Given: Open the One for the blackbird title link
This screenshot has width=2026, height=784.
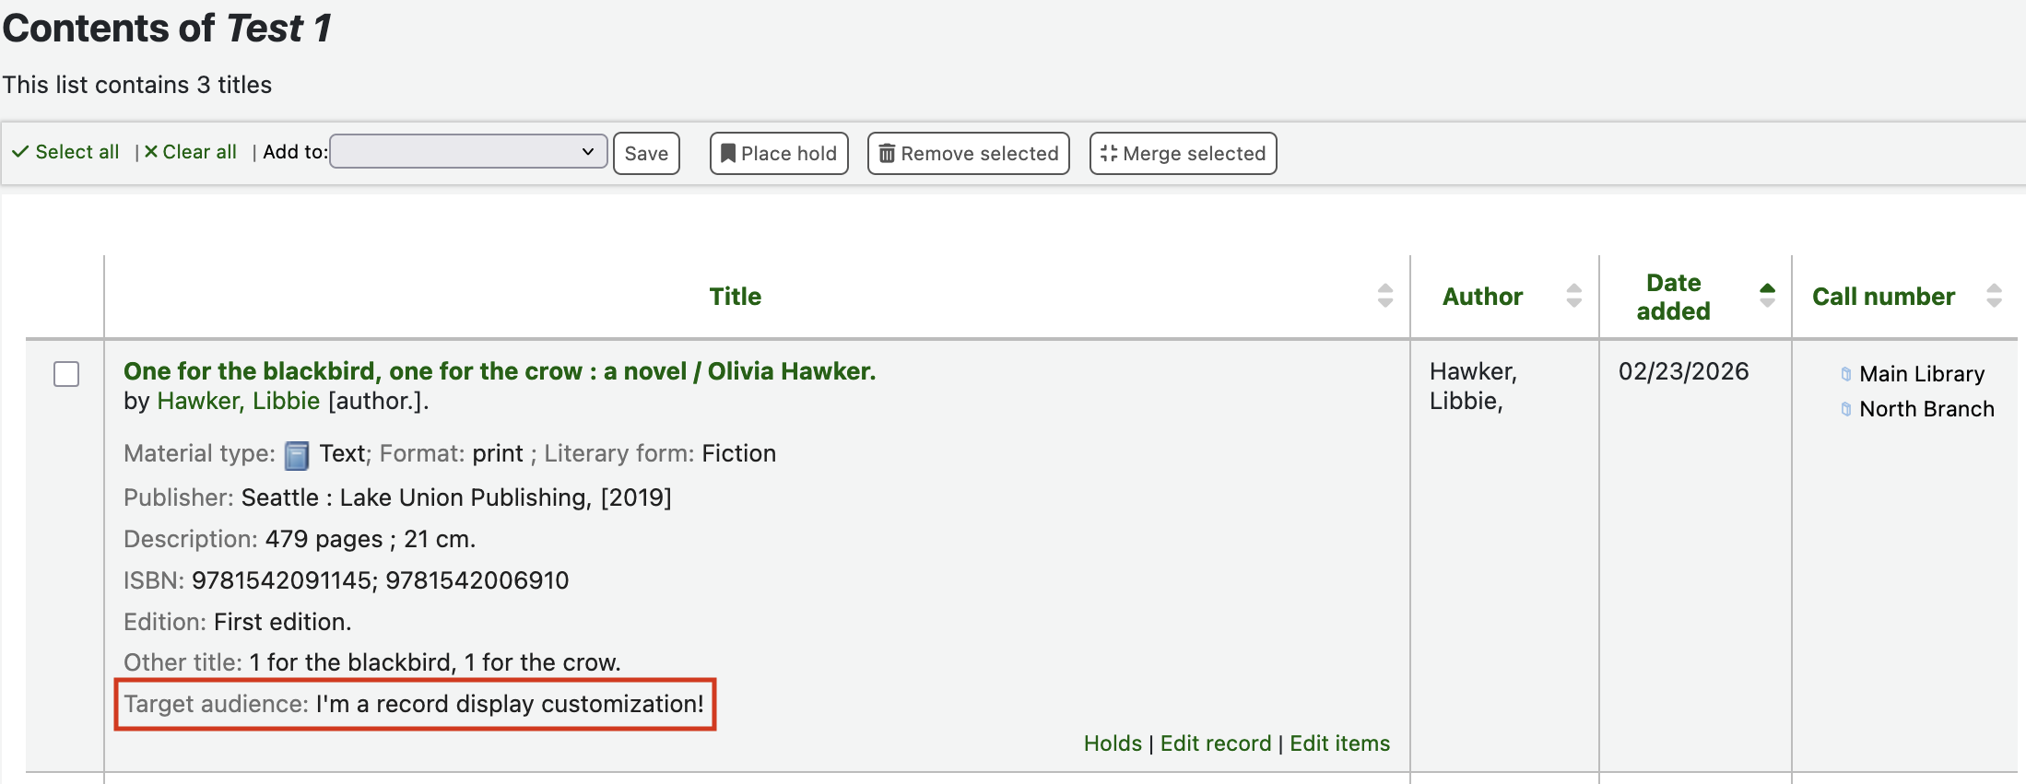Looking at the screenshot, I should tap(500, 371).
